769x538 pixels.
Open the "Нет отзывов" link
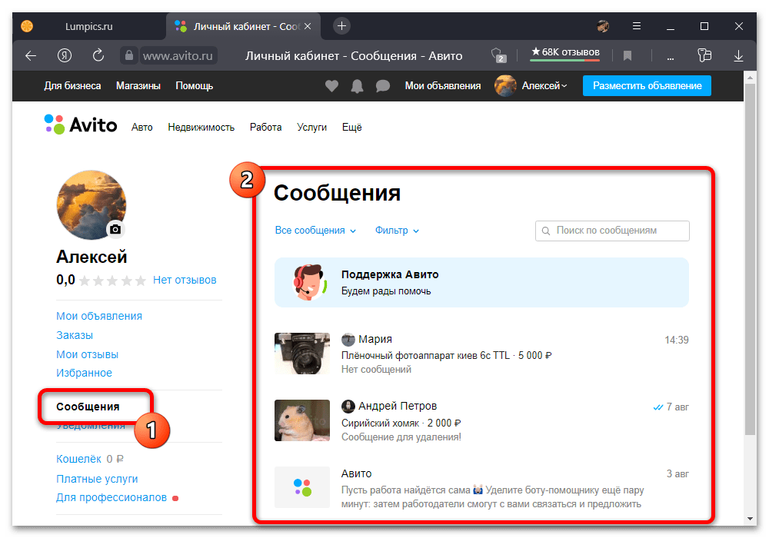(x=185, y=281)
